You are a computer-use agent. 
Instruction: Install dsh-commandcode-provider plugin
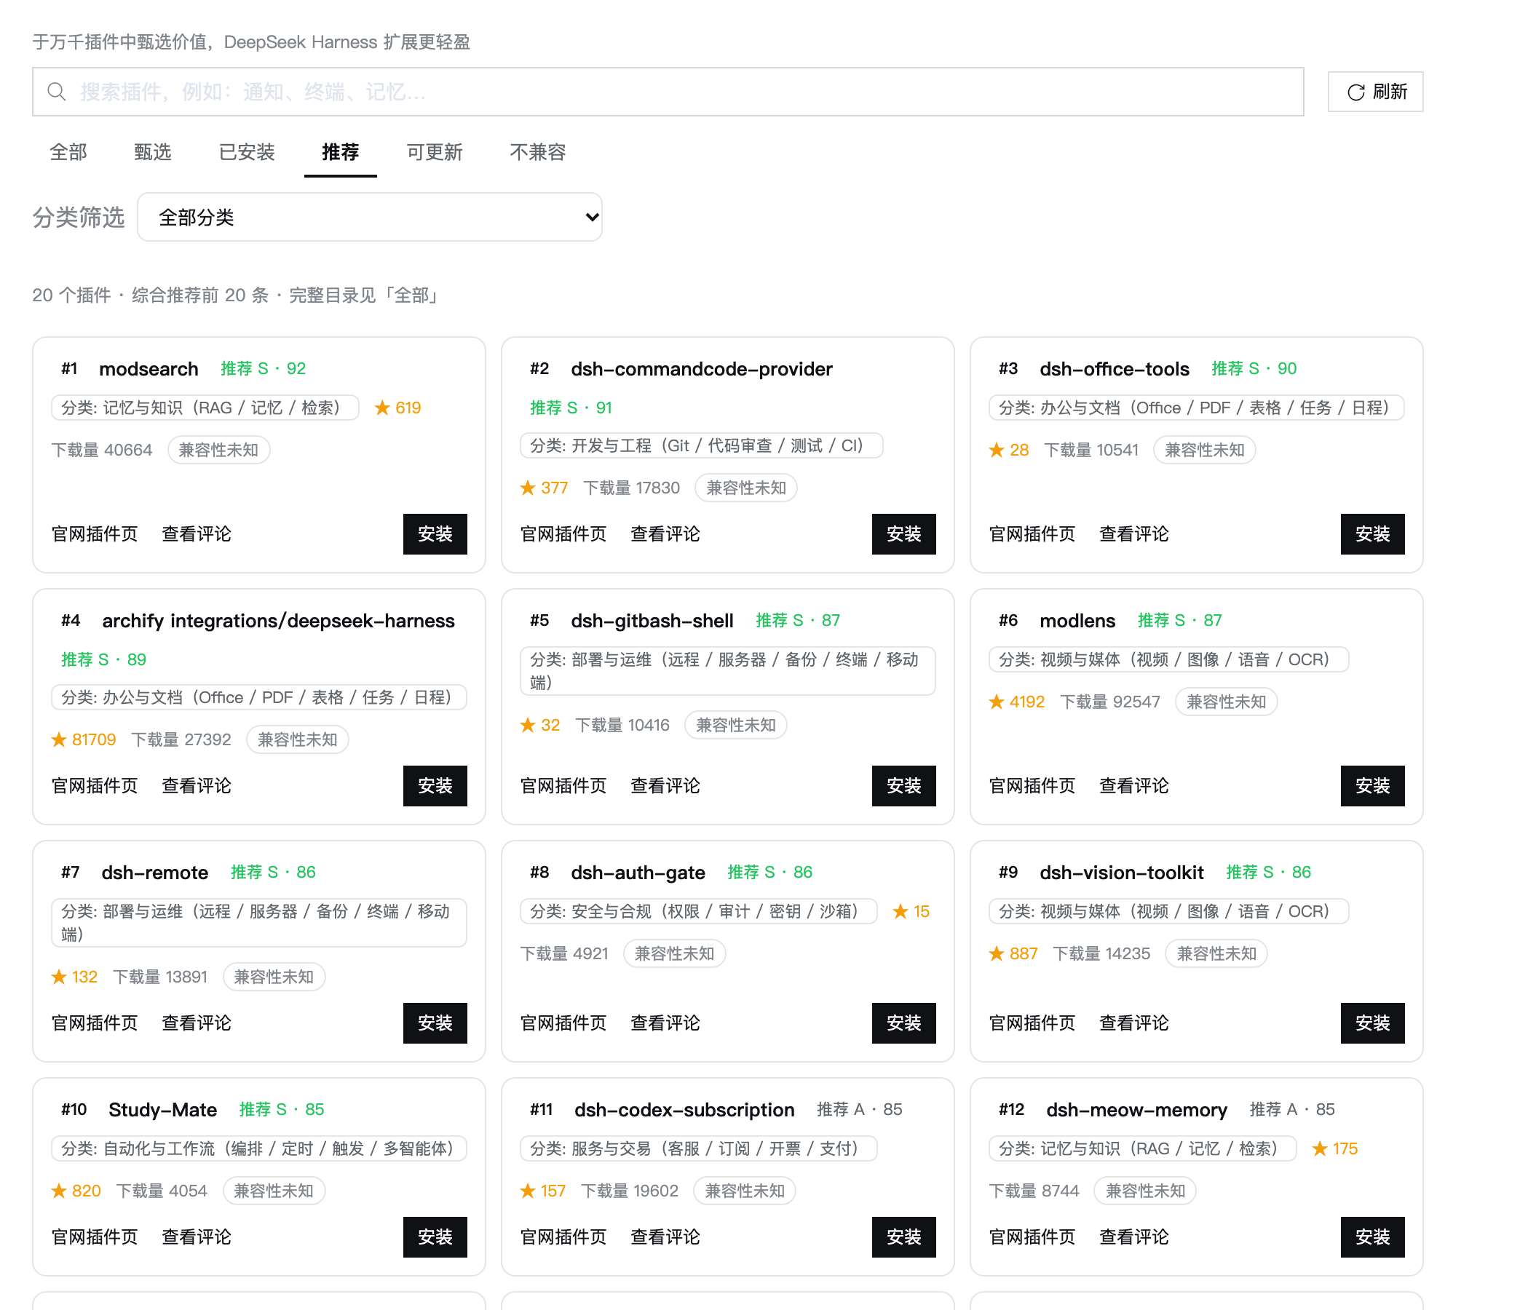pos(904,534)
